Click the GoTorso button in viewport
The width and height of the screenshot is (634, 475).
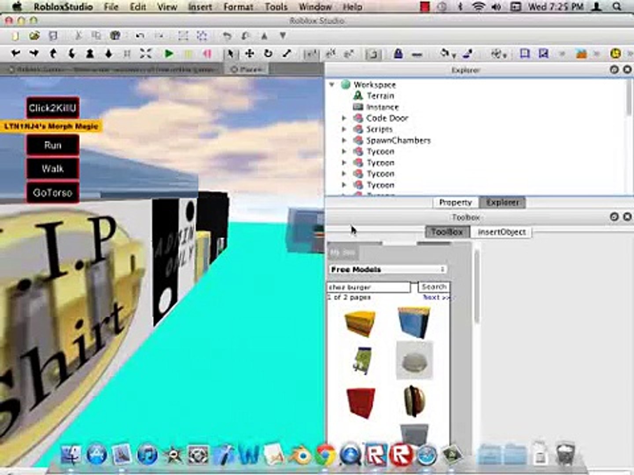[x=52, y=193]
